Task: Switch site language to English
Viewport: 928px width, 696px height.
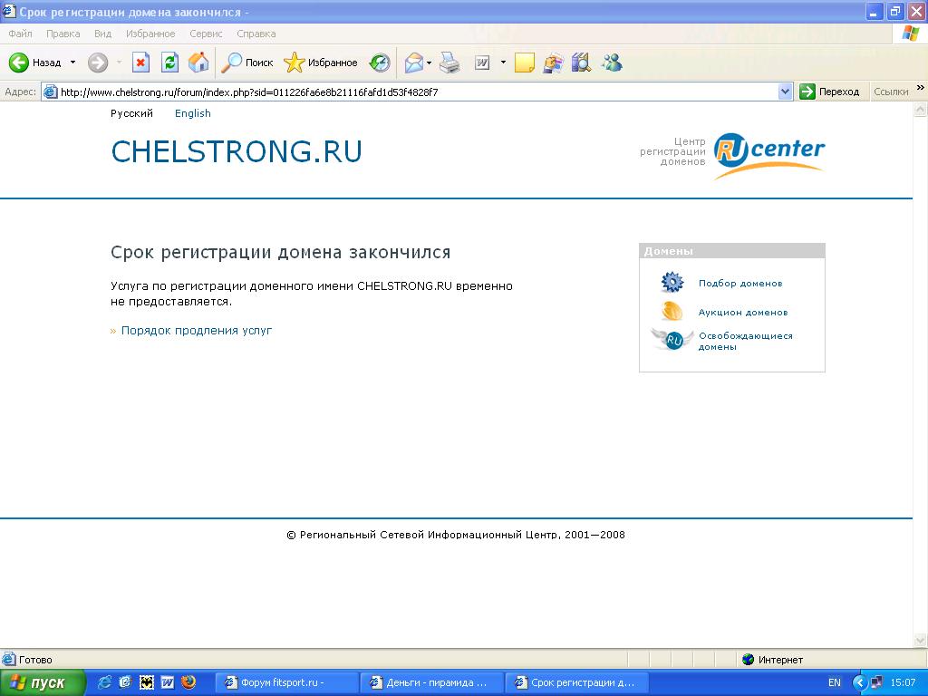Action: pos(192,113)
